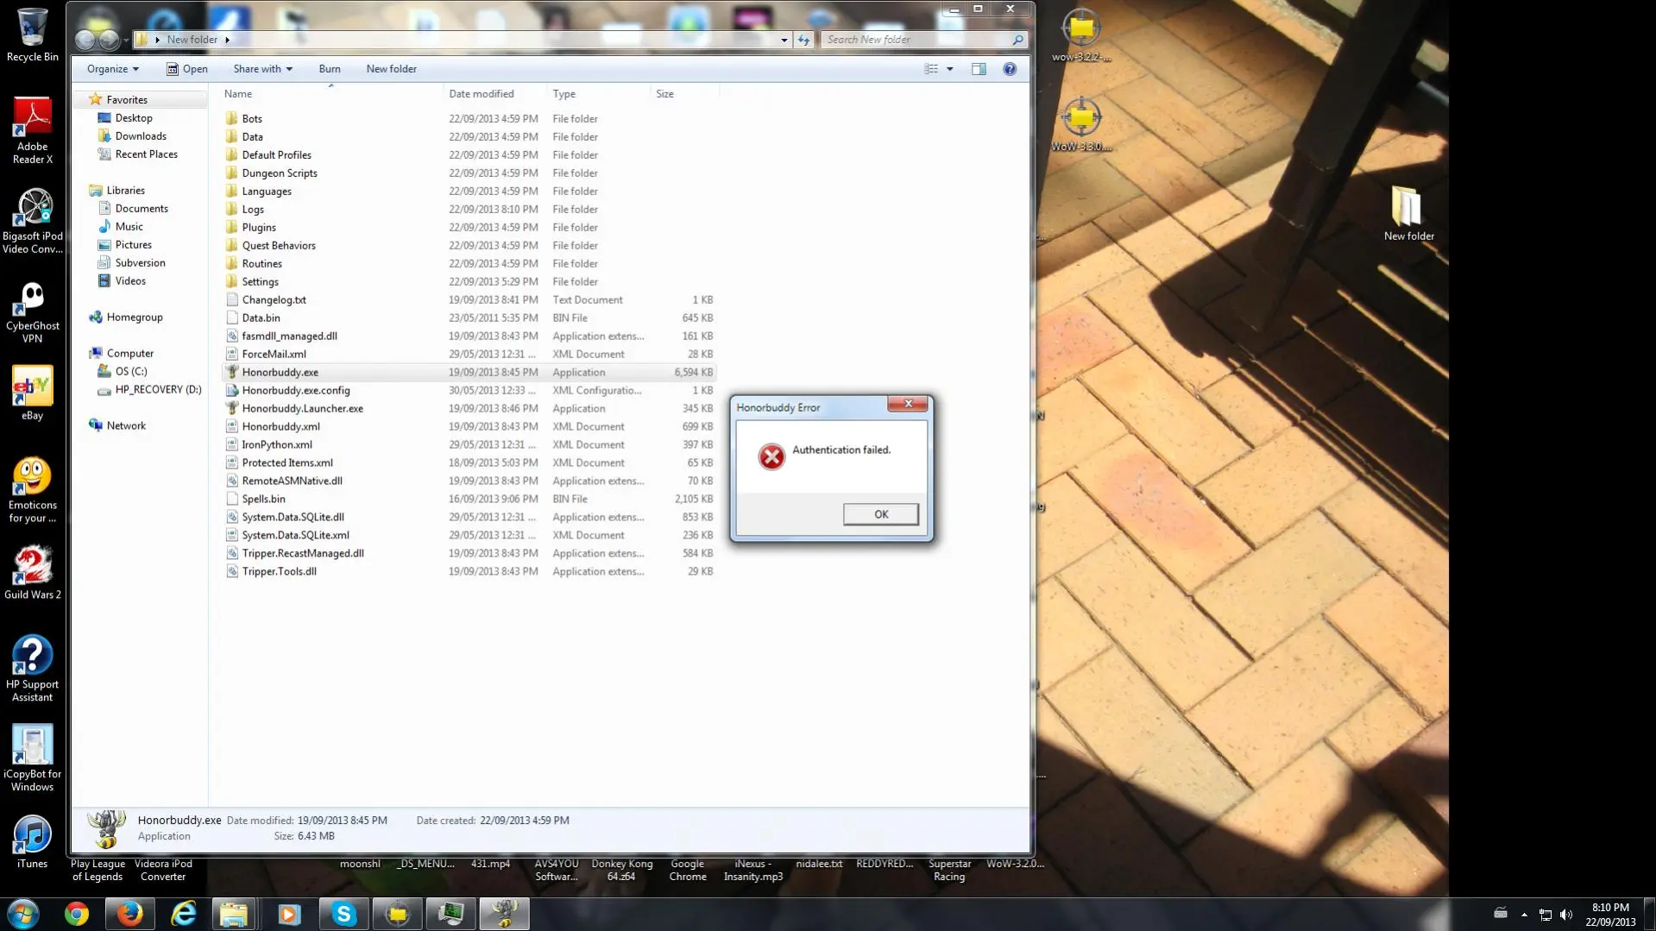Image resolution: width=1656 pixels, height=931 pixels.
Task: Click the Burn toolbar button
Action: click(330, 69)
